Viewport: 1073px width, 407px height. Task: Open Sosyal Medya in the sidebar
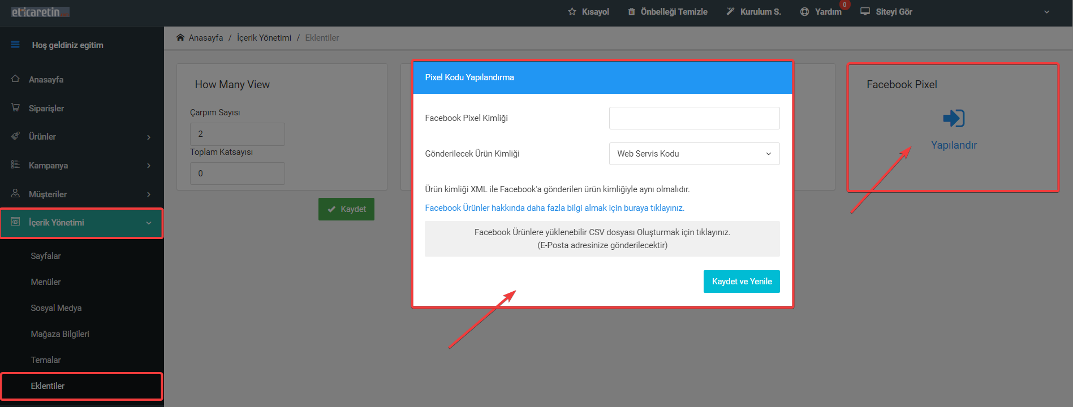click(56, 308)
